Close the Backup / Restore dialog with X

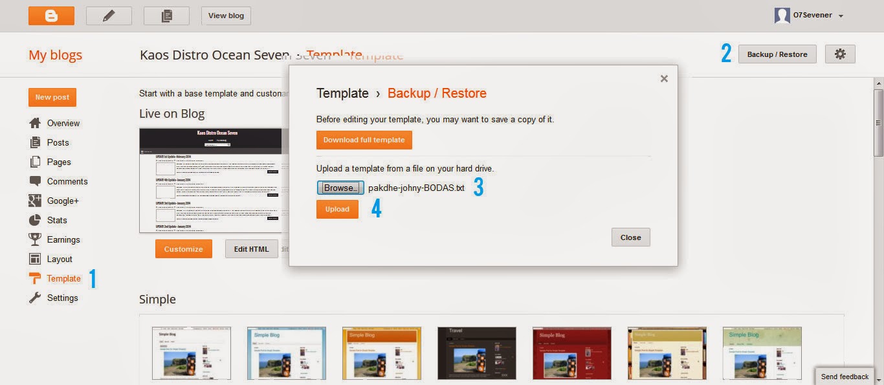tap(663, 78)
